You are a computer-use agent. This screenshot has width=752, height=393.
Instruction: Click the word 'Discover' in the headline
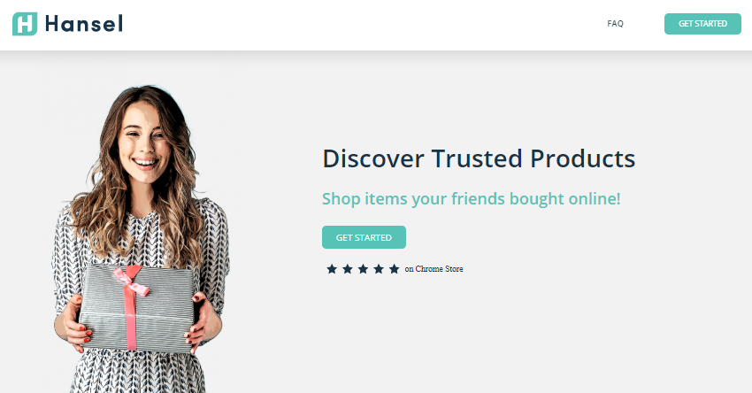373,158
